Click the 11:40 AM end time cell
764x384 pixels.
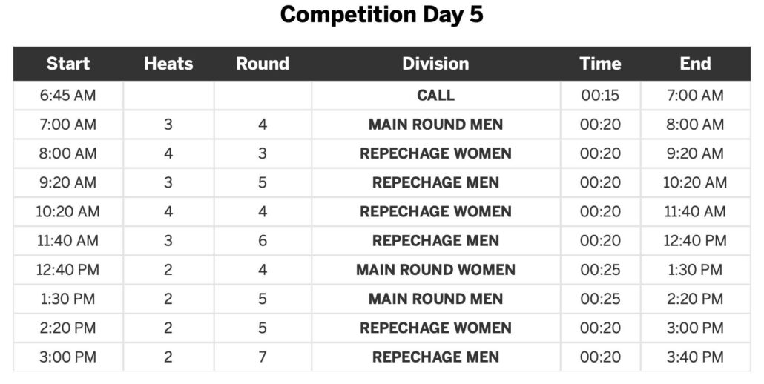tap(695, 211)
